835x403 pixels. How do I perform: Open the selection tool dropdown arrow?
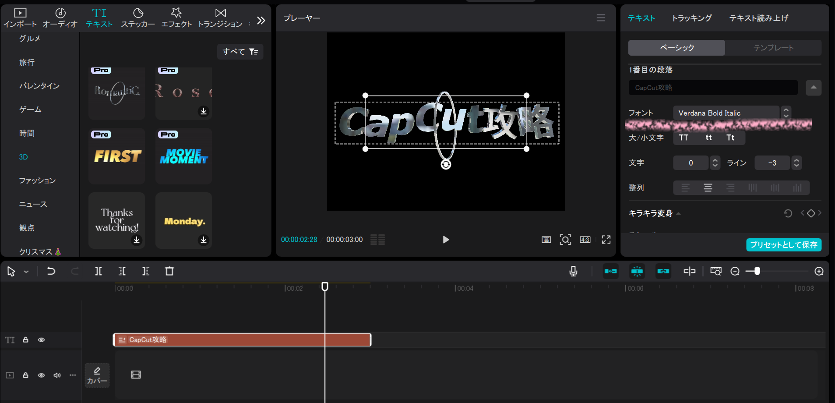[26, 272]
